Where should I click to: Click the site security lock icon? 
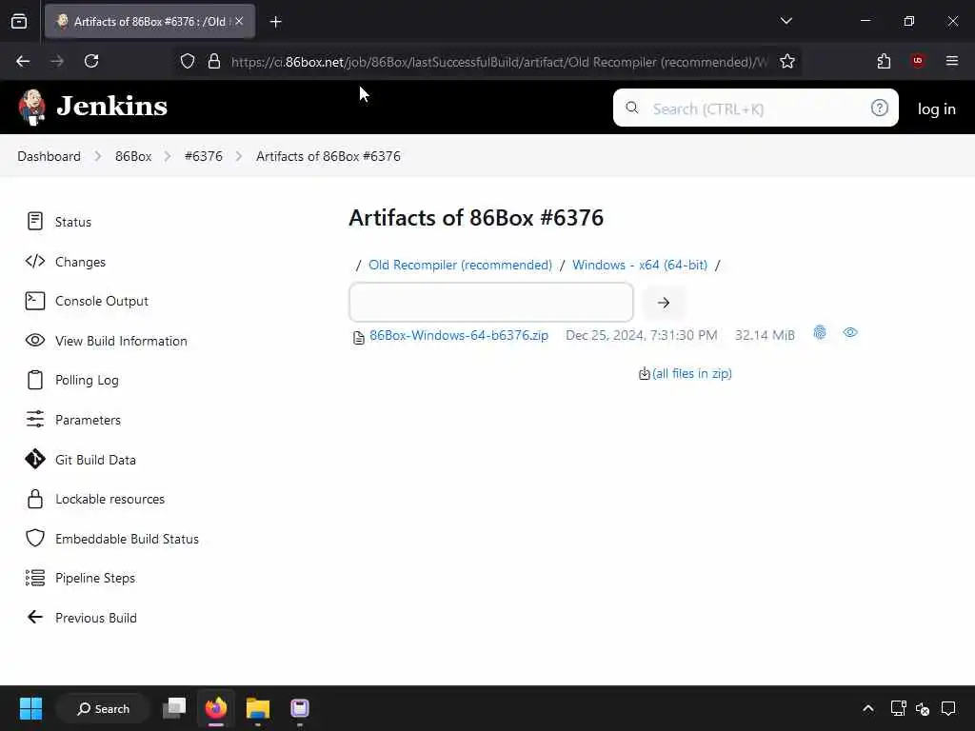coord(214,62)
